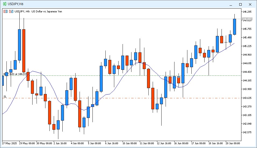Click the 30 May 08:00 time label
The width and height of the screenshot is (257, 148).
44,143
